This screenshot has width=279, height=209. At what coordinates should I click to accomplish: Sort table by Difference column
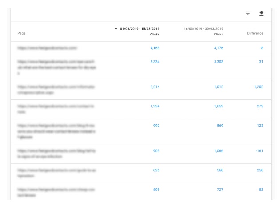pyautogui.click(x=255, y=33)
